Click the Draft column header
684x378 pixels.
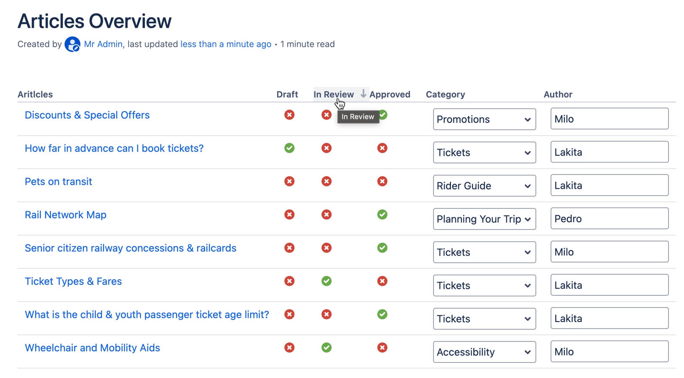[x=287, y=94]
